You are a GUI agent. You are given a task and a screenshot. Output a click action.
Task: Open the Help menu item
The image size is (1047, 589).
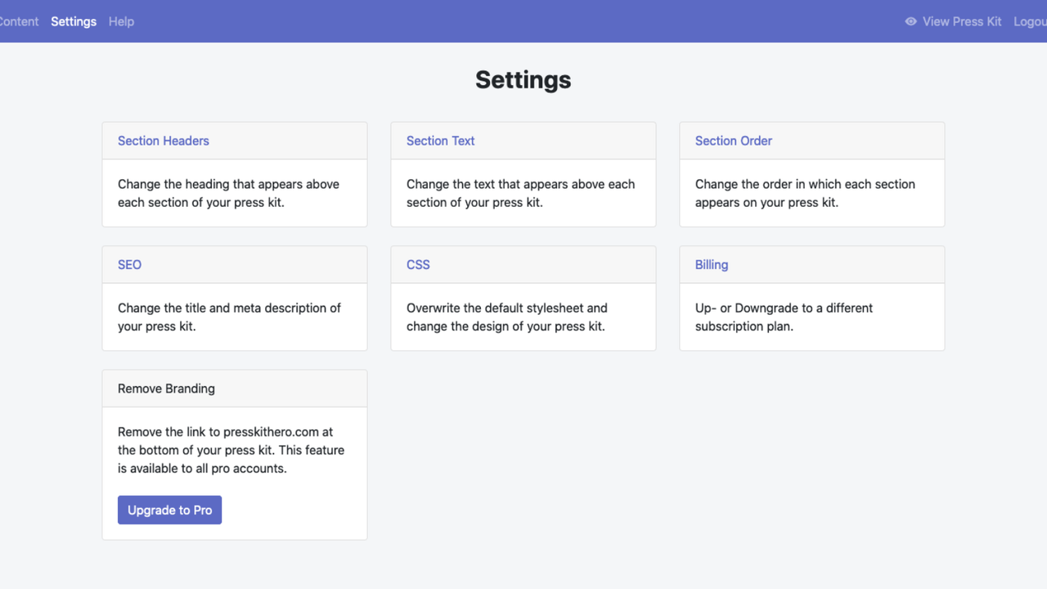(x=121, y=21)
